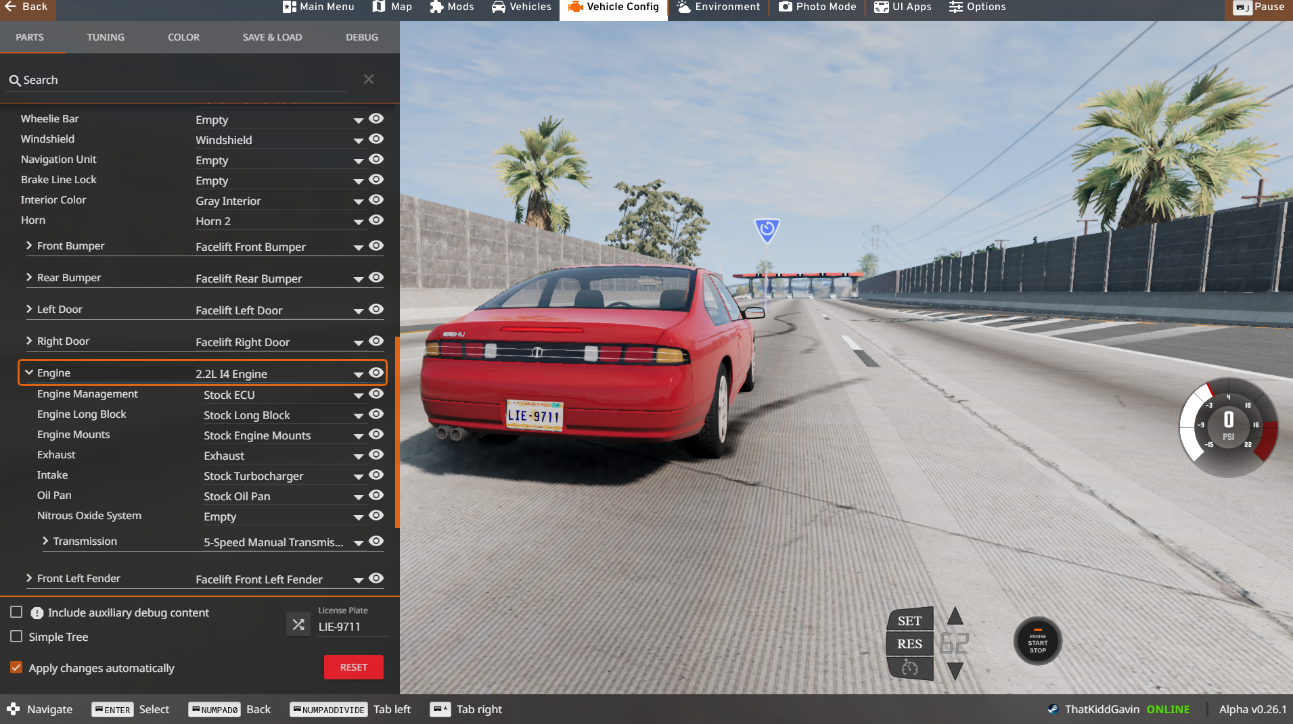Toggle visibility eye for Interior Color

(376, 199)
